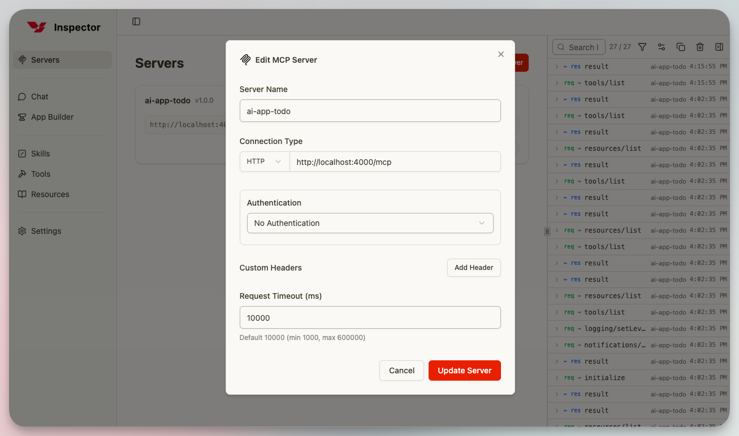The width and height of the screenshot is (739, 436).
Task: Click the Add Header button
Action: point(474,268)
